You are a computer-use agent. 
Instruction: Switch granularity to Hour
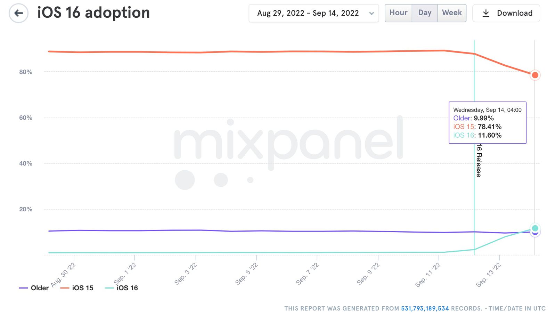(x=398, y=13)
